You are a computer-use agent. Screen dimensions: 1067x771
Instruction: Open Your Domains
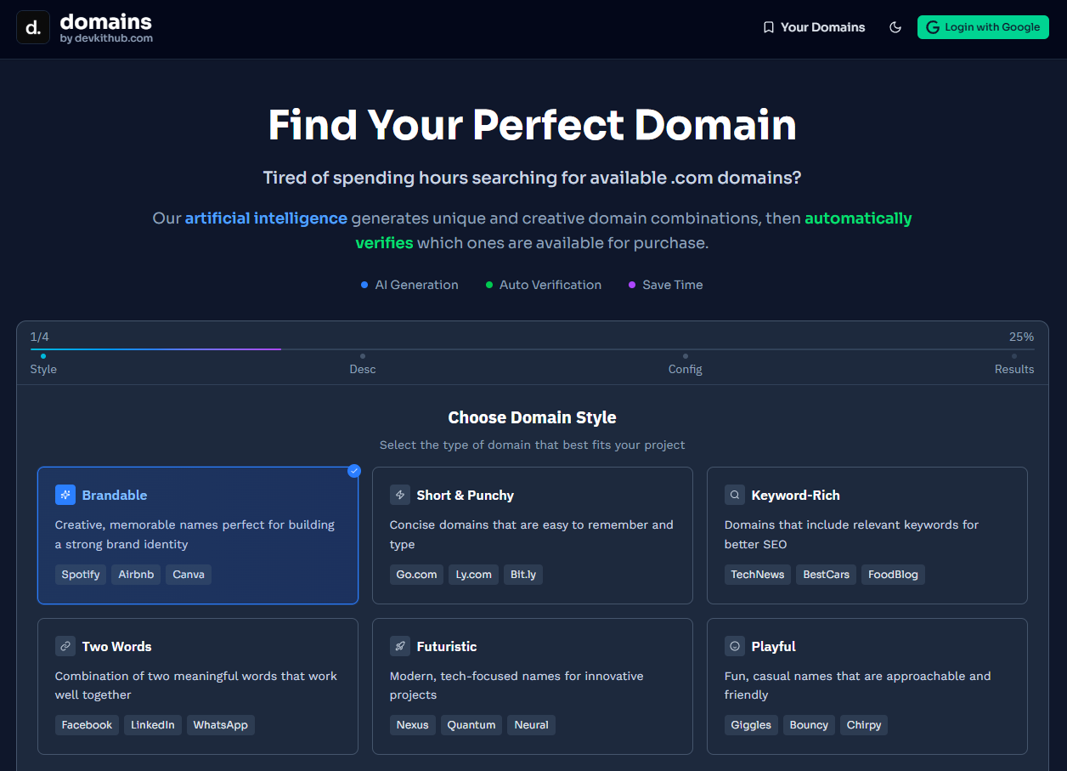click(813, 26)
